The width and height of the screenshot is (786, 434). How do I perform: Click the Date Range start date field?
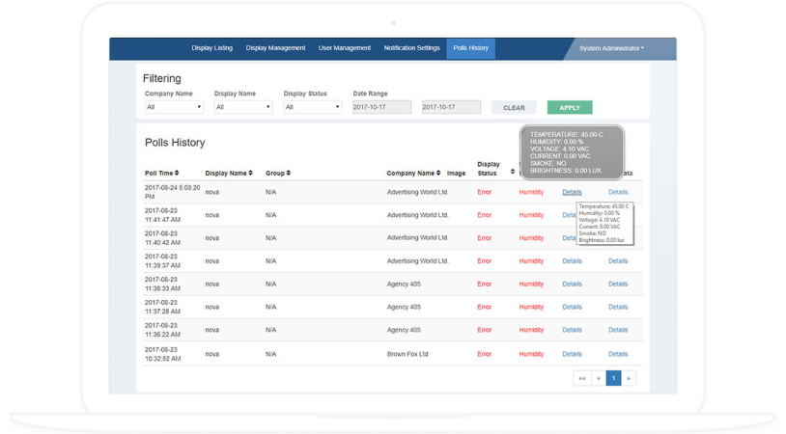coord(381,107)
